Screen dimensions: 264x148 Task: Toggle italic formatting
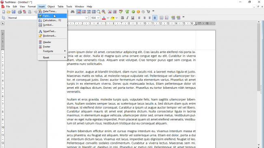pos(128,18)
